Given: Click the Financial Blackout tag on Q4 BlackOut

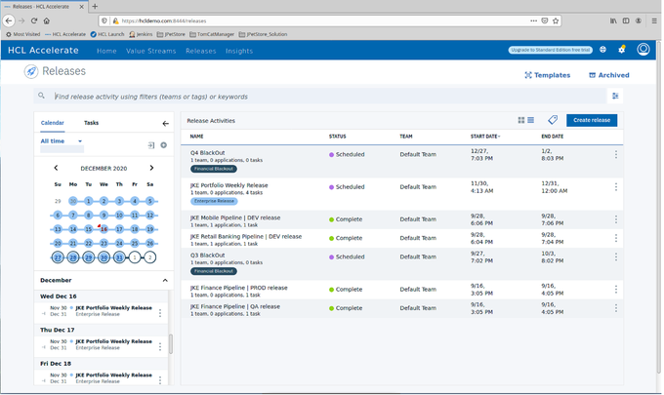Looking at the screenshot, I should (x=214, y=169).
